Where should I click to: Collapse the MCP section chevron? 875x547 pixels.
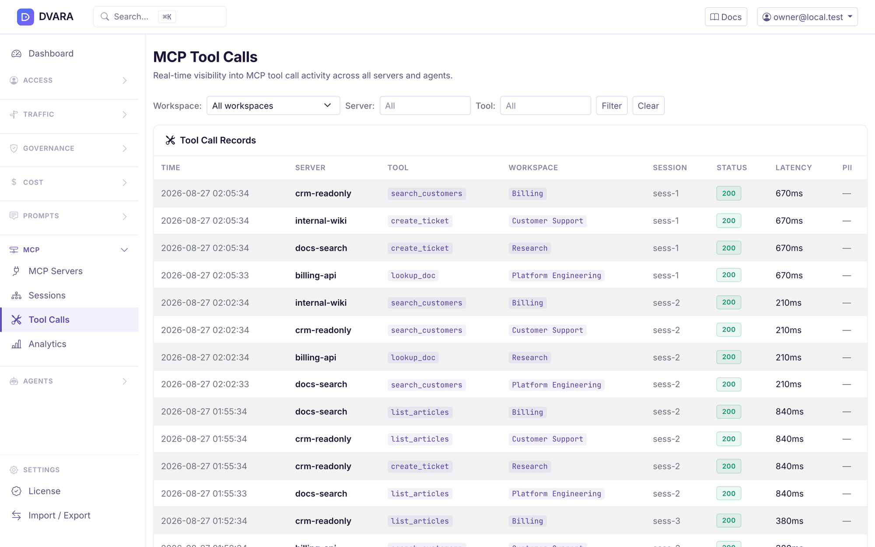[x=124, y=250]
